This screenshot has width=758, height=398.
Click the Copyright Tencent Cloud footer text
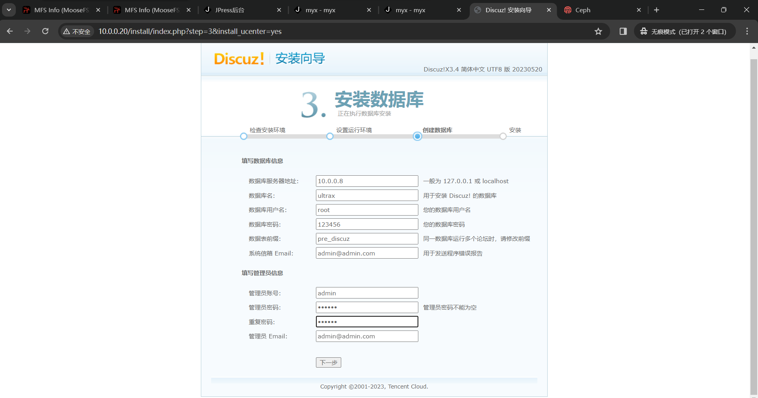point(374,387)
